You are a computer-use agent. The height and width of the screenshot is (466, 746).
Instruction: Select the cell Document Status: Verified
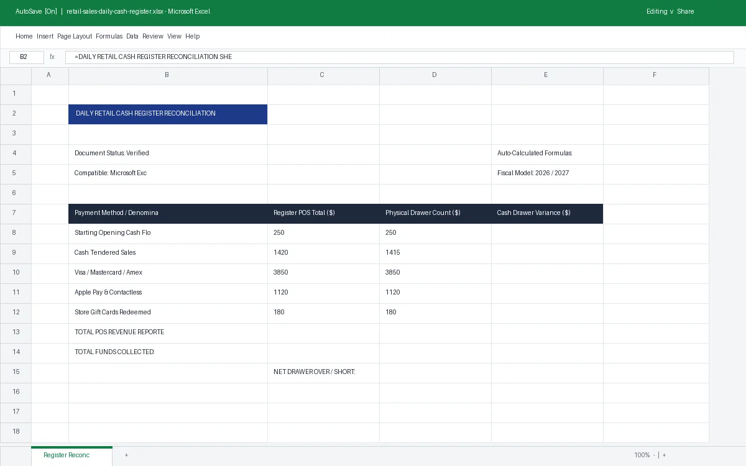(x=168, y=153)
